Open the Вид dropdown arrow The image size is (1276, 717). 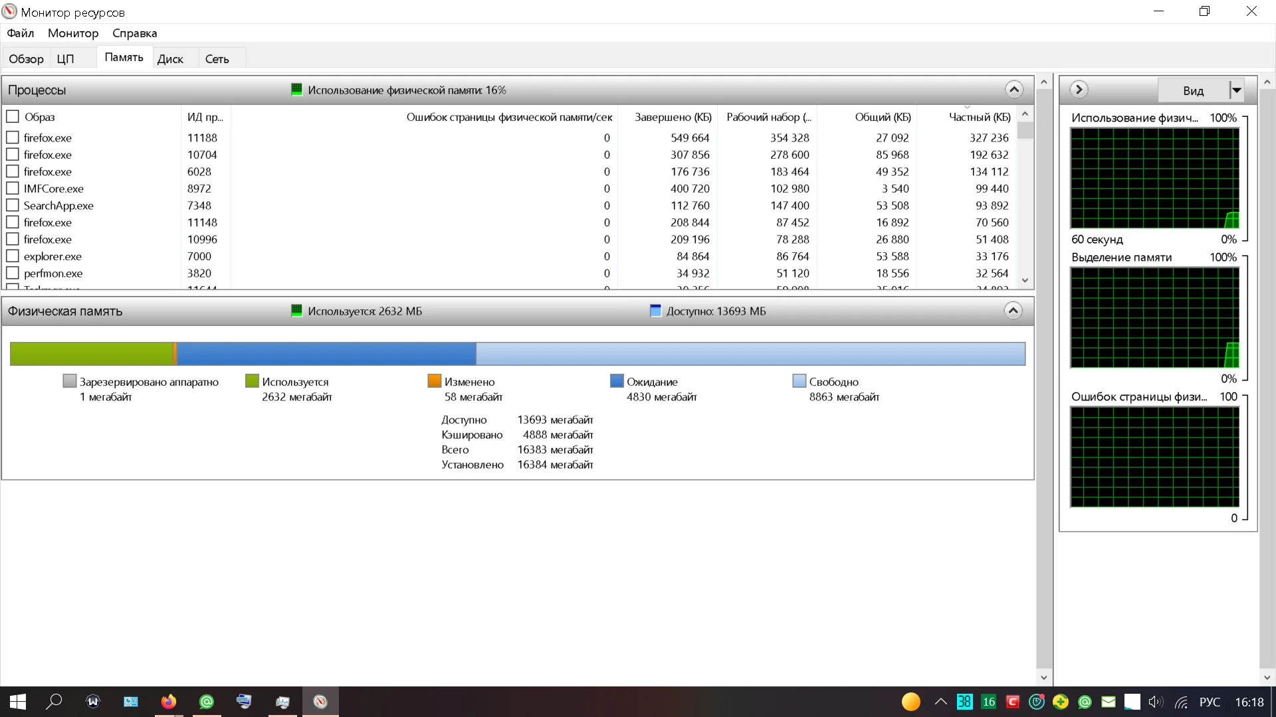pyautogui.click(x=1236, y=90)
